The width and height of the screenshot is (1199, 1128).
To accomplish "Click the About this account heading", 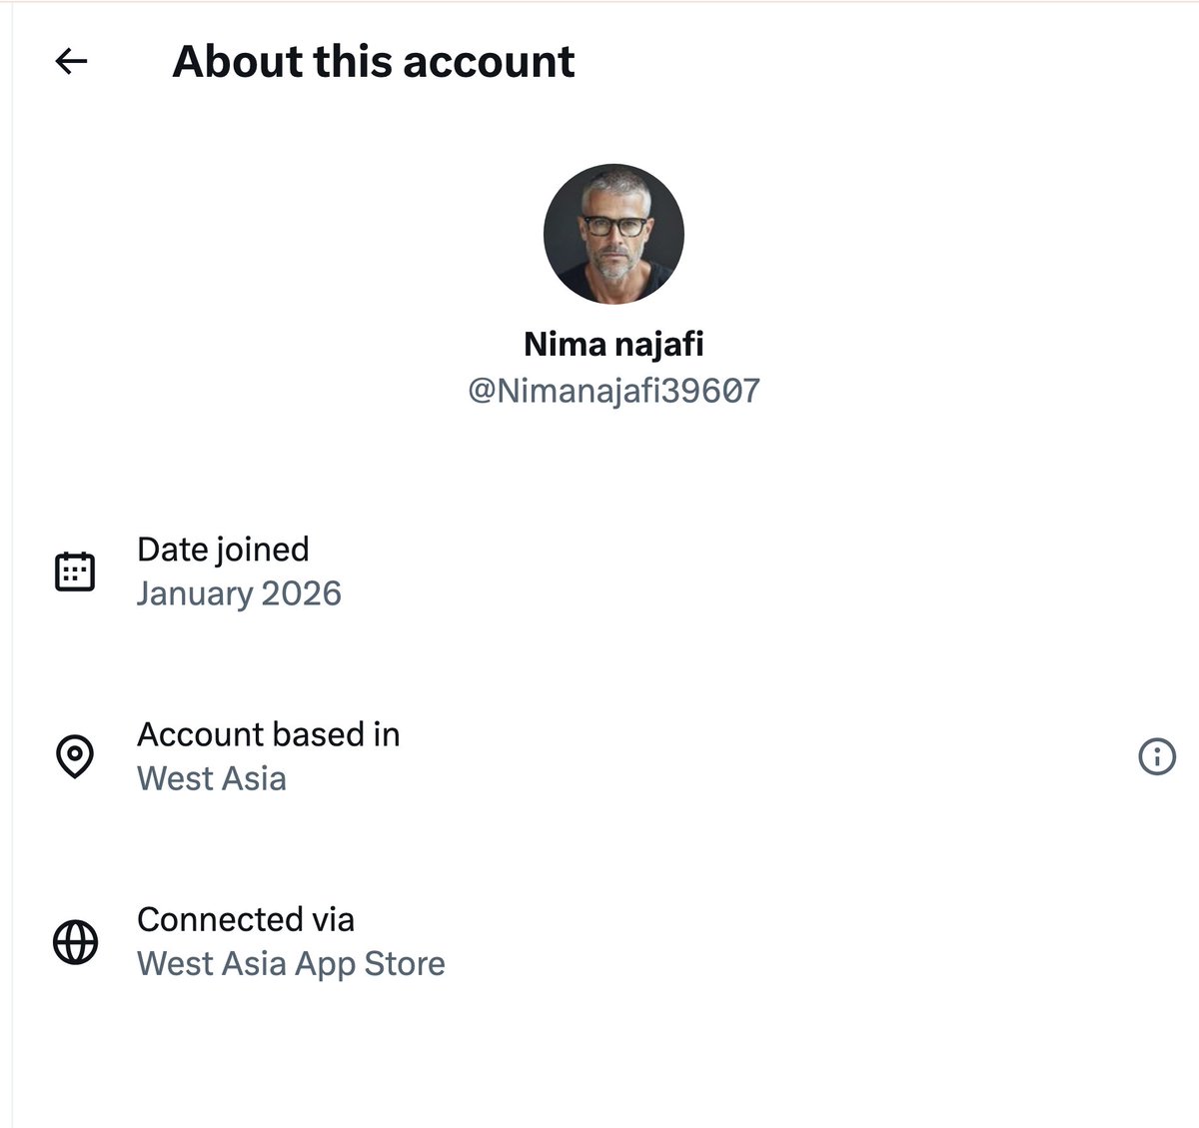I will tap(374, 61).
